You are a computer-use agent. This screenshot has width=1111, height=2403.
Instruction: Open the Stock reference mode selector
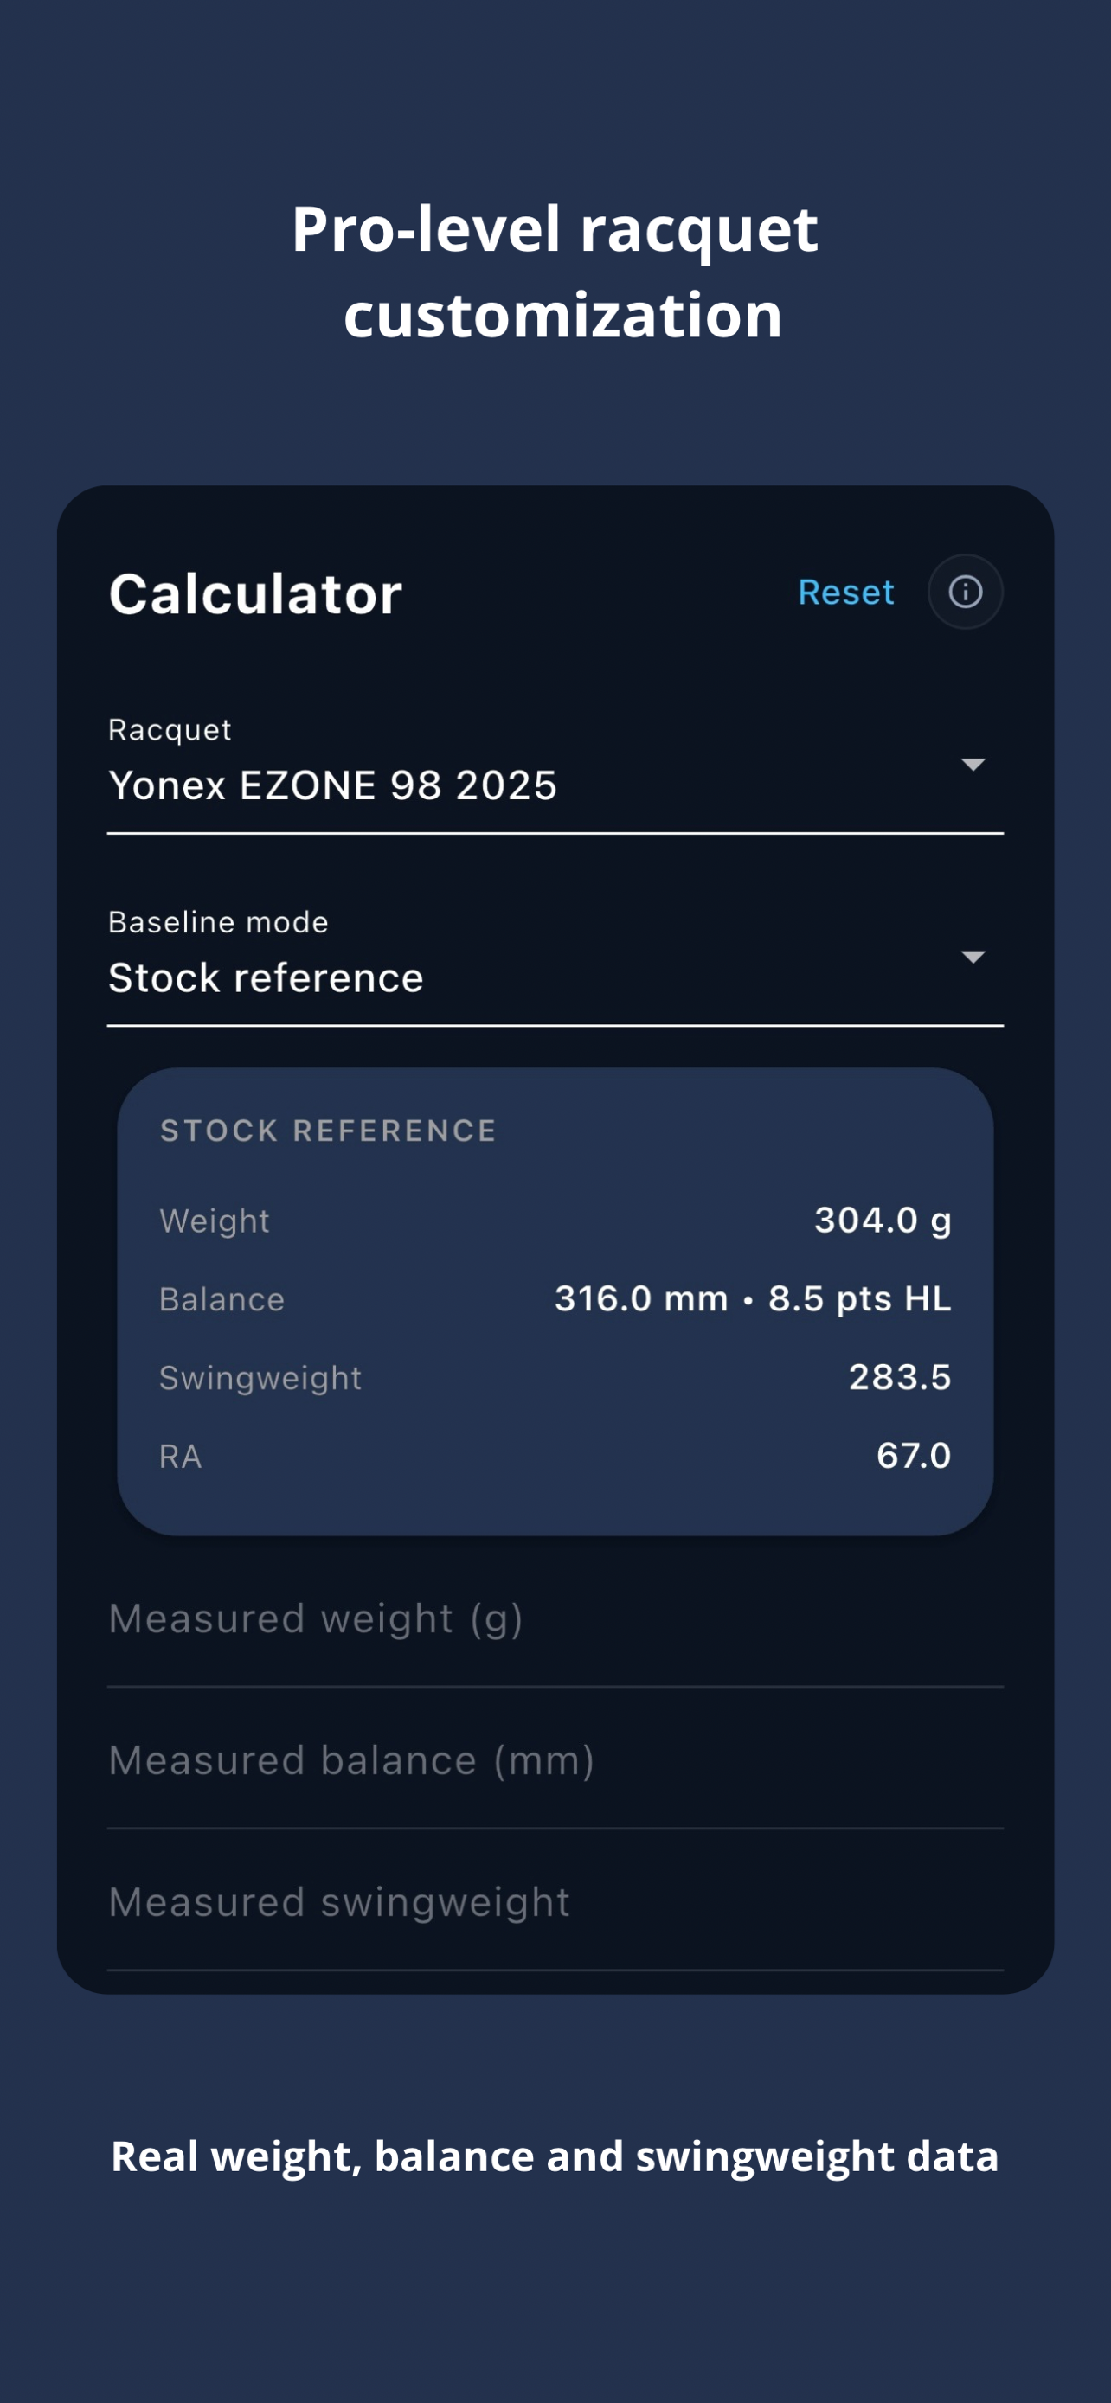coord(555,964)
